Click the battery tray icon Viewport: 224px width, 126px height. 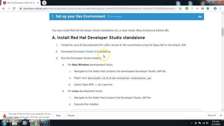click(x=196, y=123)
